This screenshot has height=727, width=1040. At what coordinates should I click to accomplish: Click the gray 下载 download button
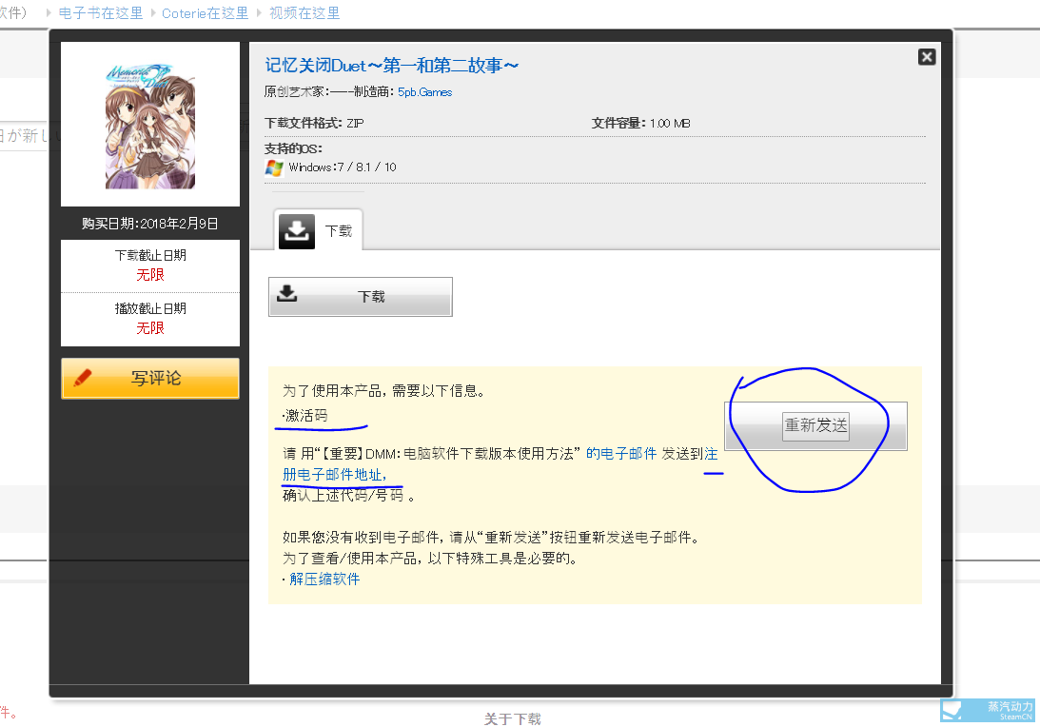(x=361, y=297)
